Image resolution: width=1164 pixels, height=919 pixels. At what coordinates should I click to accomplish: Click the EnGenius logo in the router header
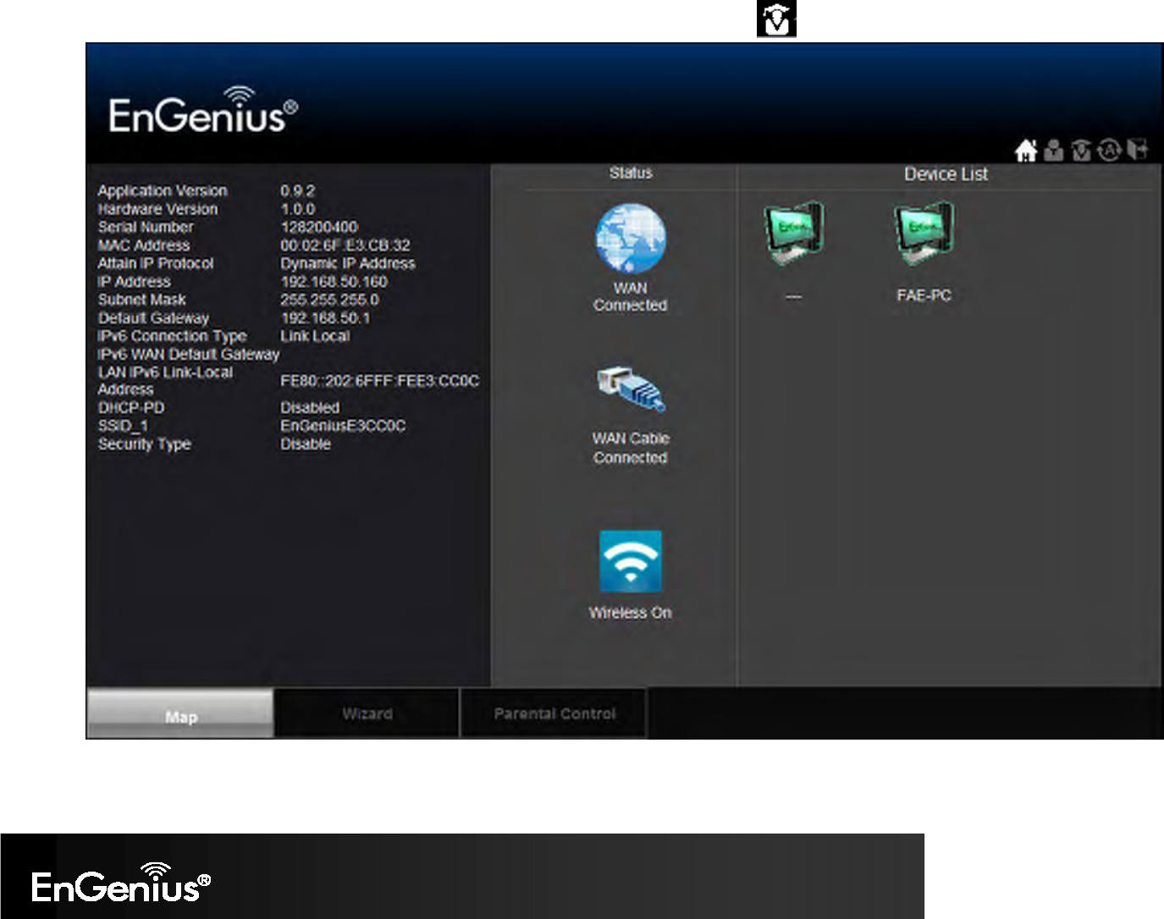(203, 110)
